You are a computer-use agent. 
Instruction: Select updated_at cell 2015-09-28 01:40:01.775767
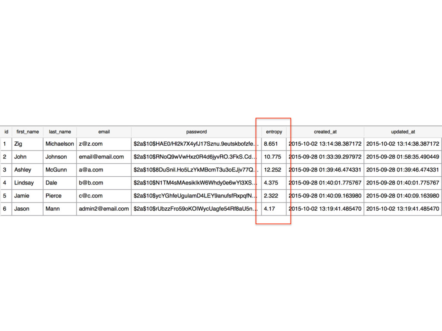pos(403,183)
